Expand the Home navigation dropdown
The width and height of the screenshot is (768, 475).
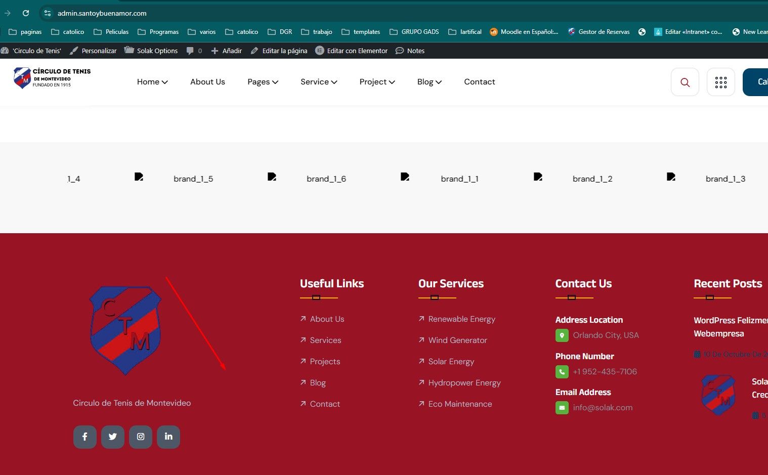click(x=152, y=82)
